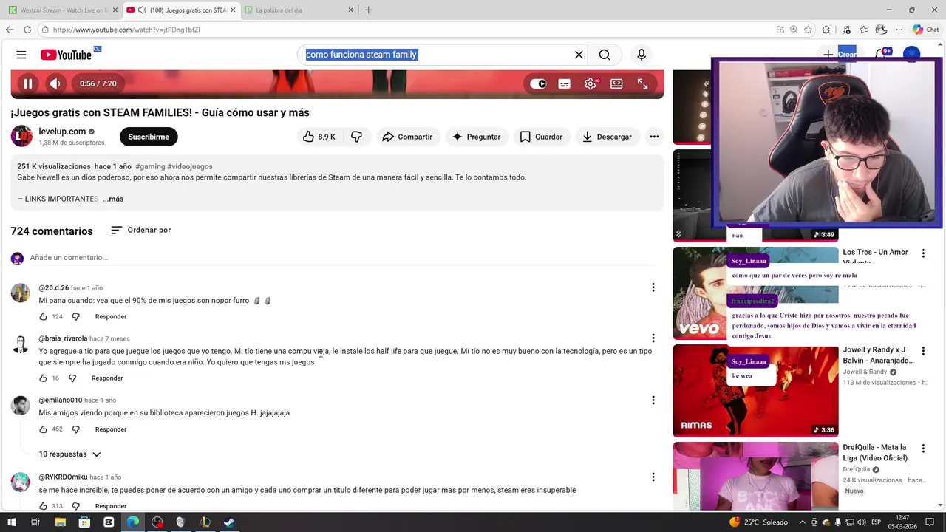Image resolution: width=946 pixels, height=532 pixels.
Task: Toggle the autoplay switch in the player
Action: pos(539,83)
